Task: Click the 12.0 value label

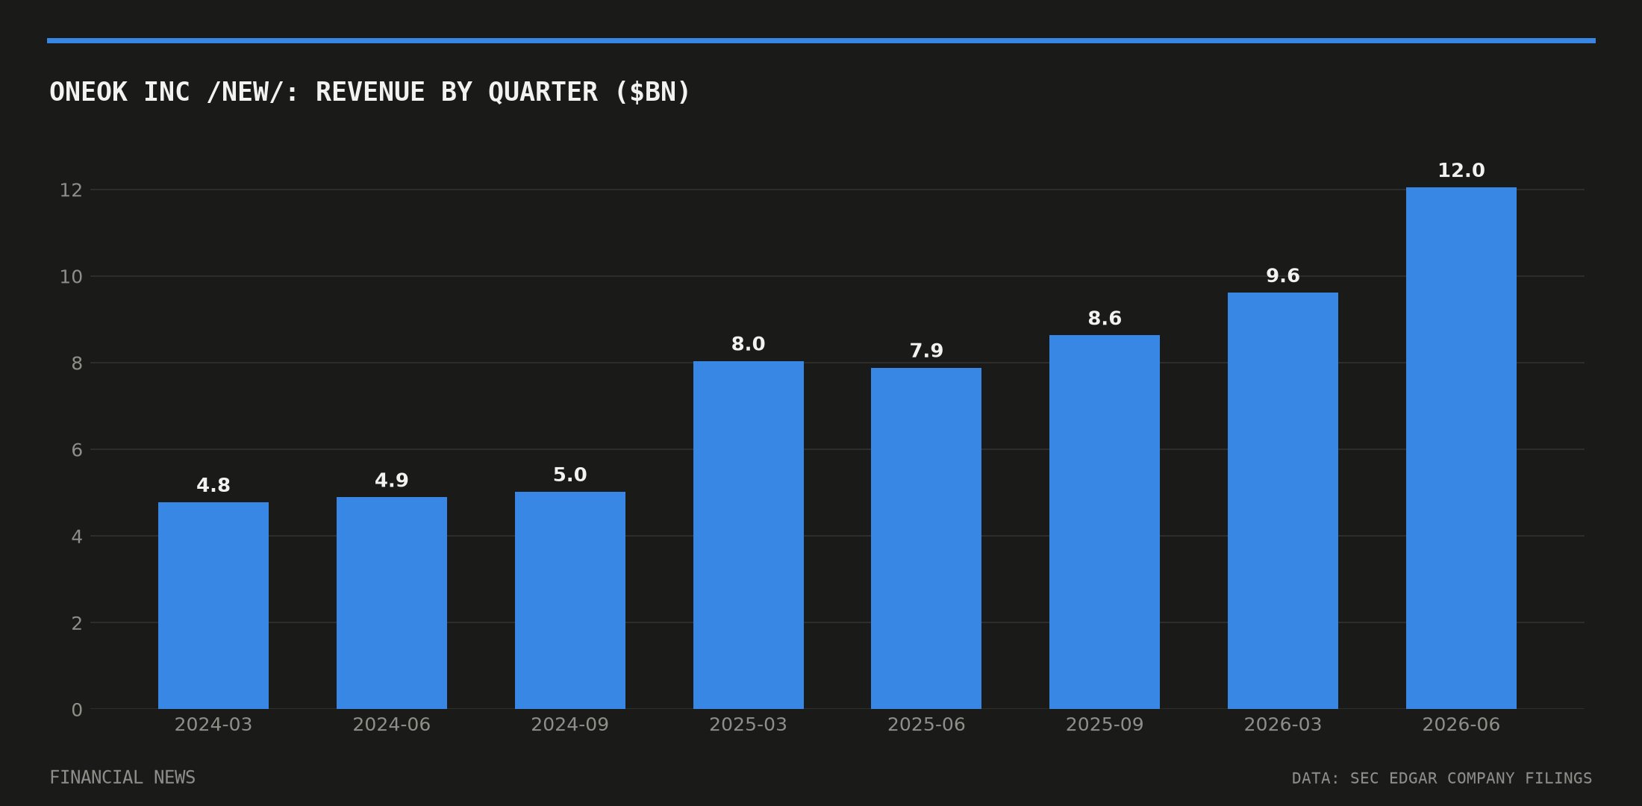Action: tap(1461, 171)
